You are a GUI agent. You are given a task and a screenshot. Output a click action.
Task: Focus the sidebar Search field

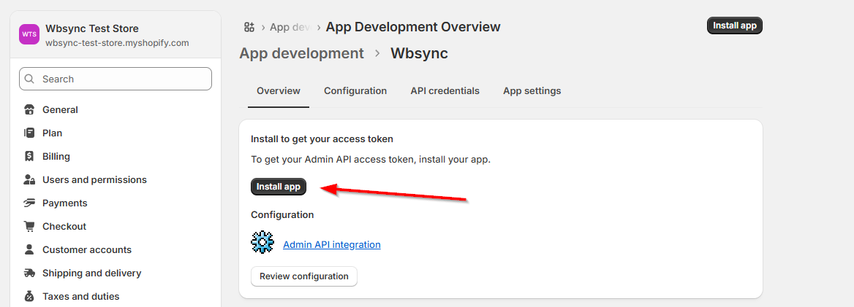116,79
